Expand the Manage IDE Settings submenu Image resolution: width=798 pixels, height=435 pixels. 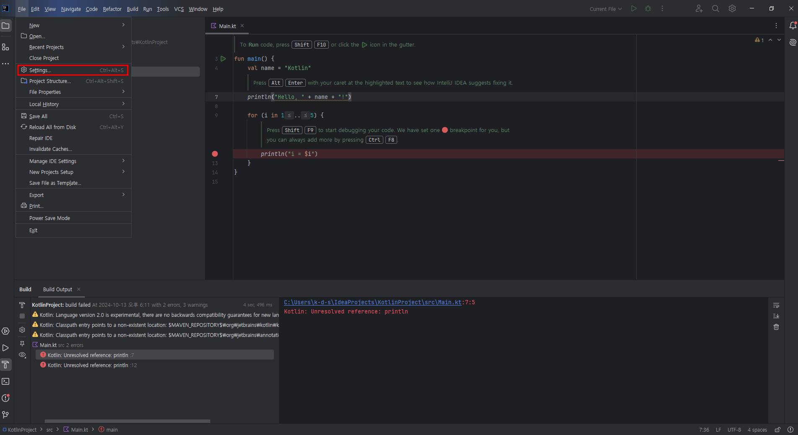(x=74, y=161)
